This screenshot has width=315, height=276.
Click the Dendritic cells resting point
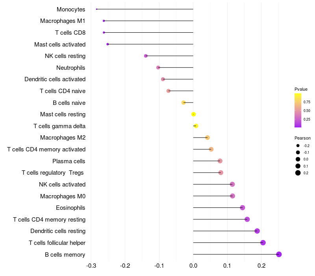(x=257, y=231)
